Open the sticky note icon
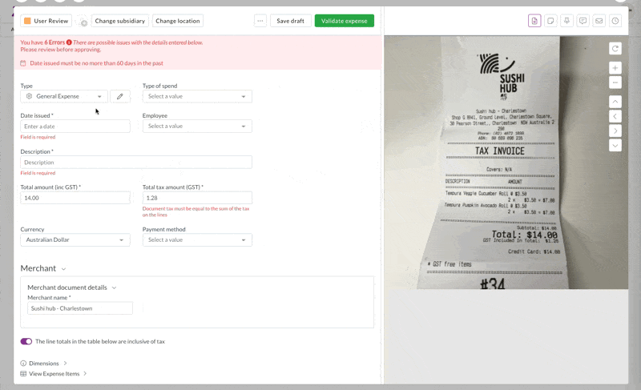Viewport: 641px width, 390px height. pyautogui.click(x=550, y=21)
